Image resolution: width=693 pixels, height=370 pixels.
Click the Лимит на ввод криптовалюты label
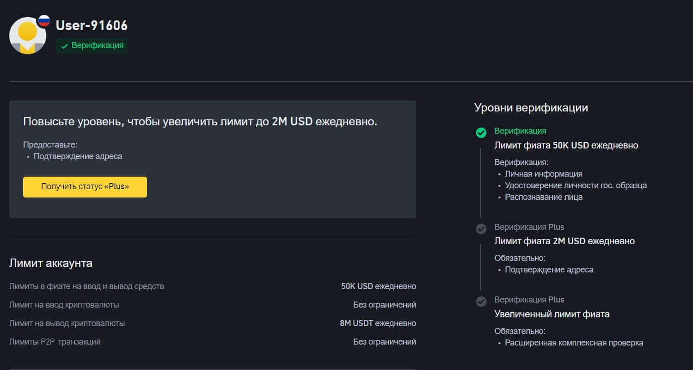(x=64, y=305)
